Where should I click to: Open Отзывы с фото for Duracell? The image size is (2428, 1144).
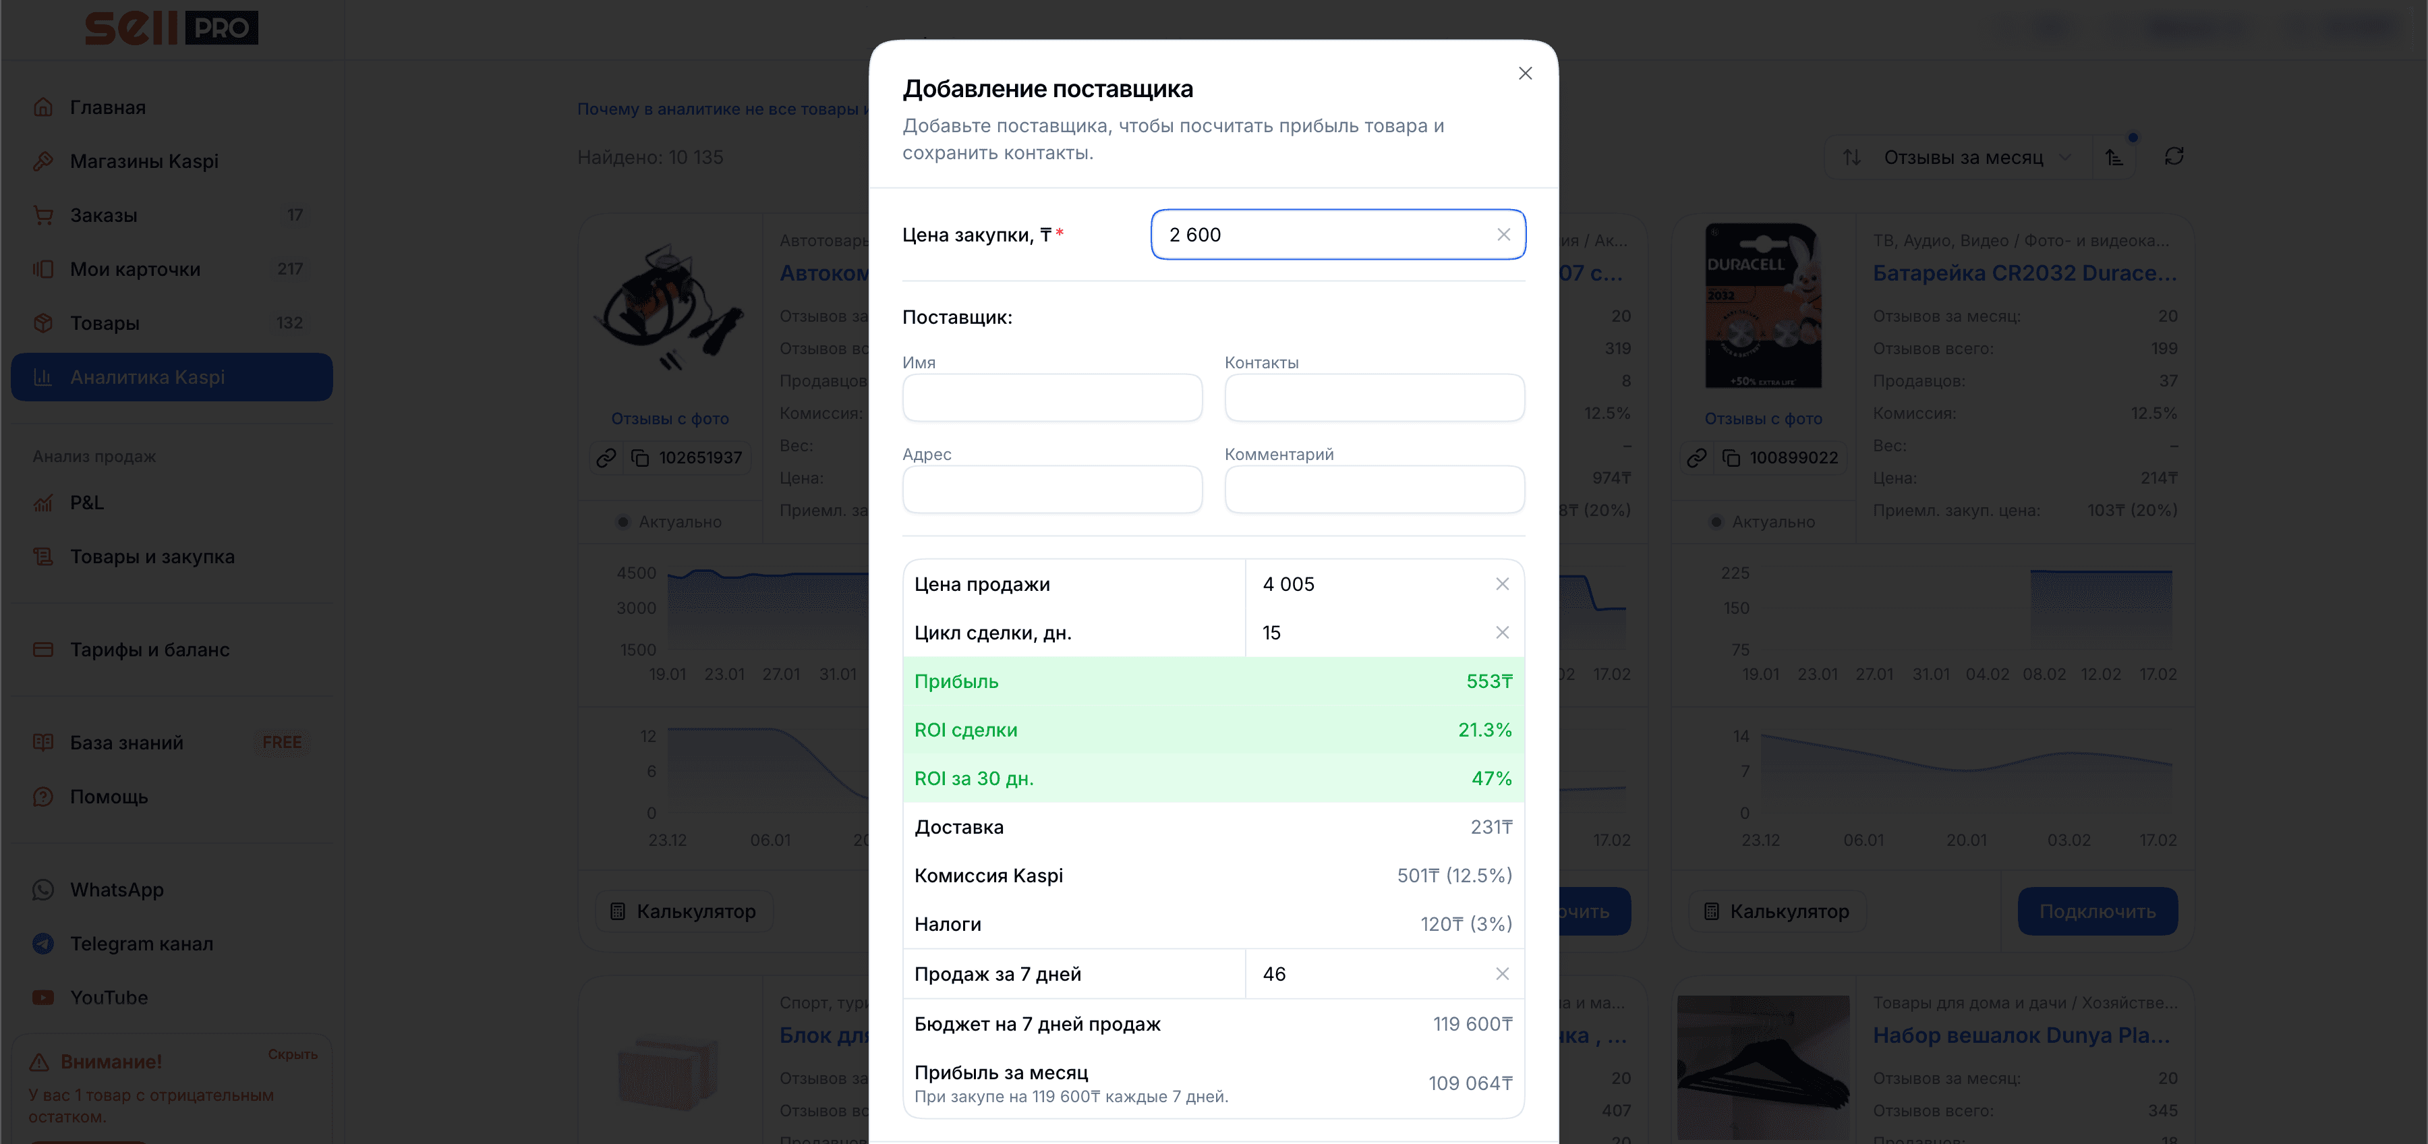tap(1764, 418)
